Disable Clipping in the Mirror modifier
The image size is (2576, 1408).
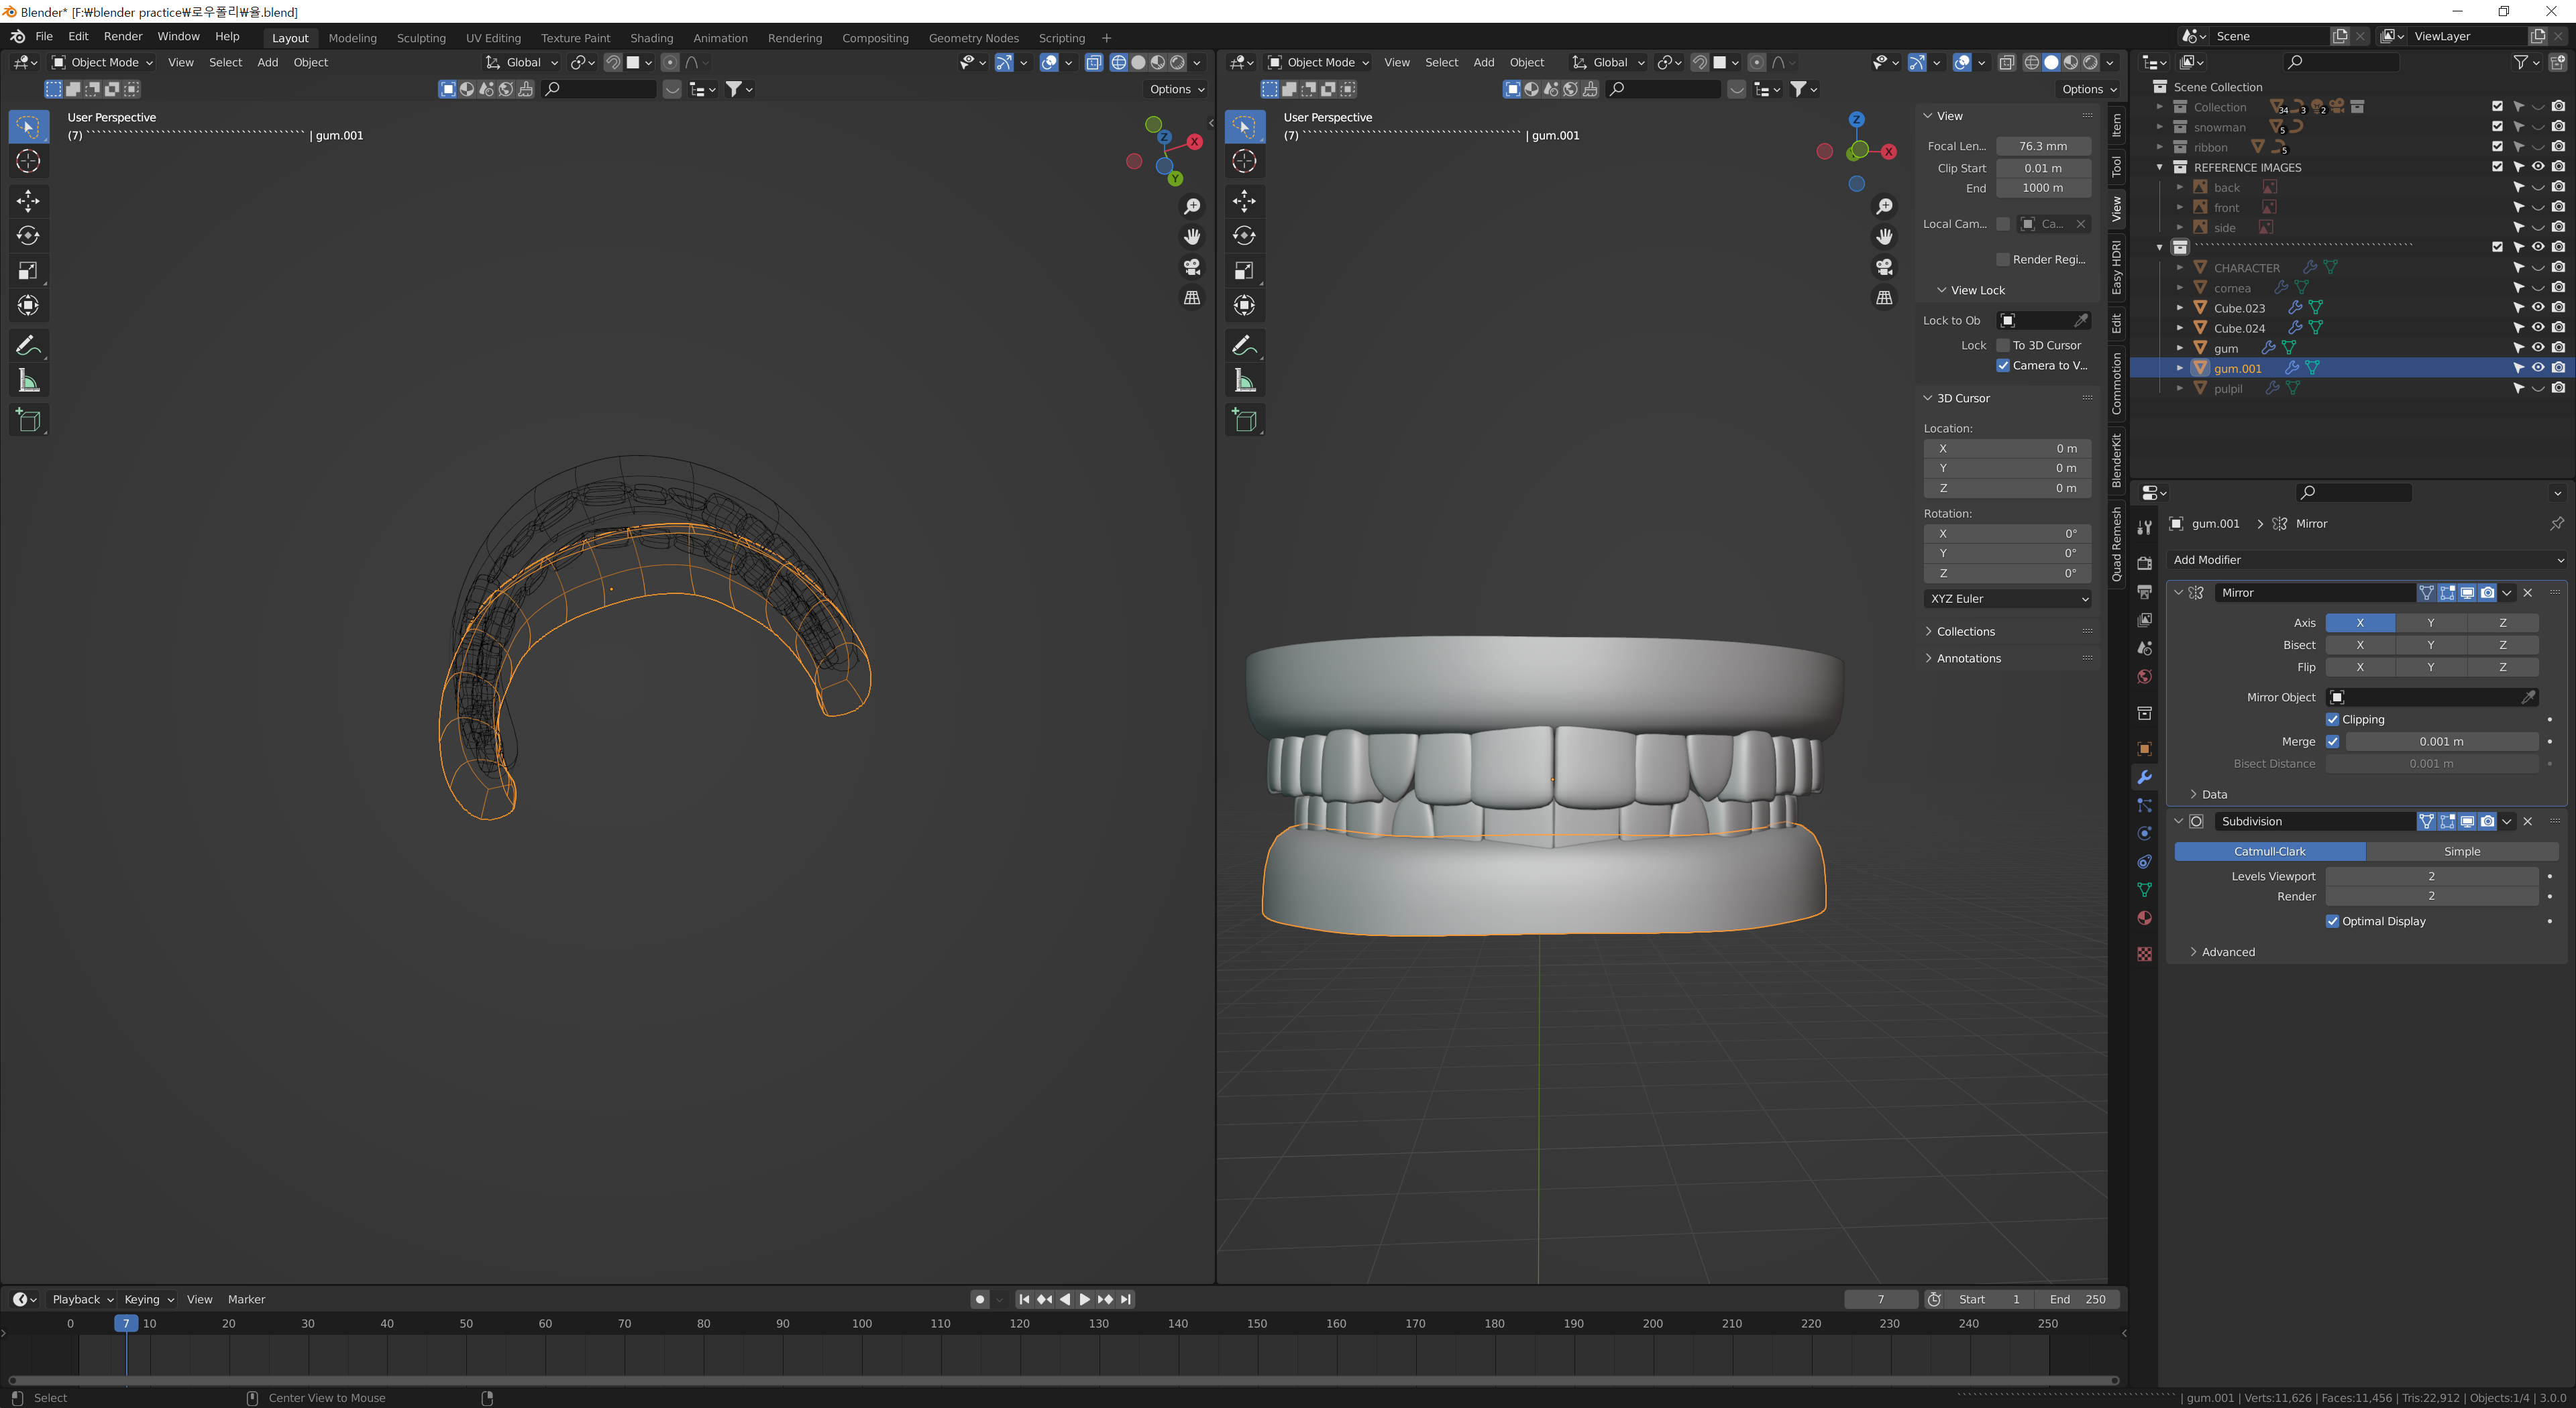click(2332, 719)
